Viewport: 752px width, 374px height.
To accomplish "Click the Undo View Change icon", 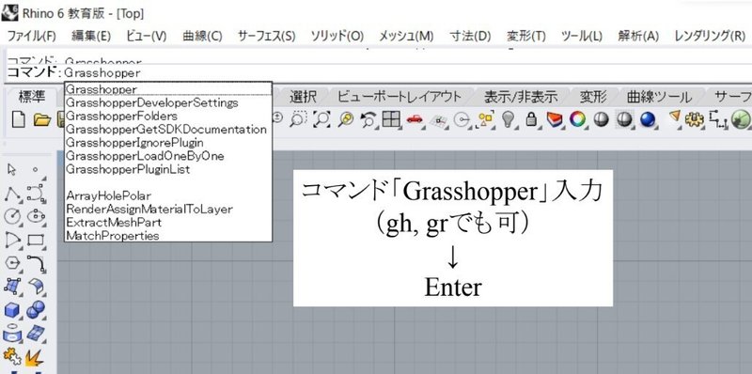I will 368,119.
